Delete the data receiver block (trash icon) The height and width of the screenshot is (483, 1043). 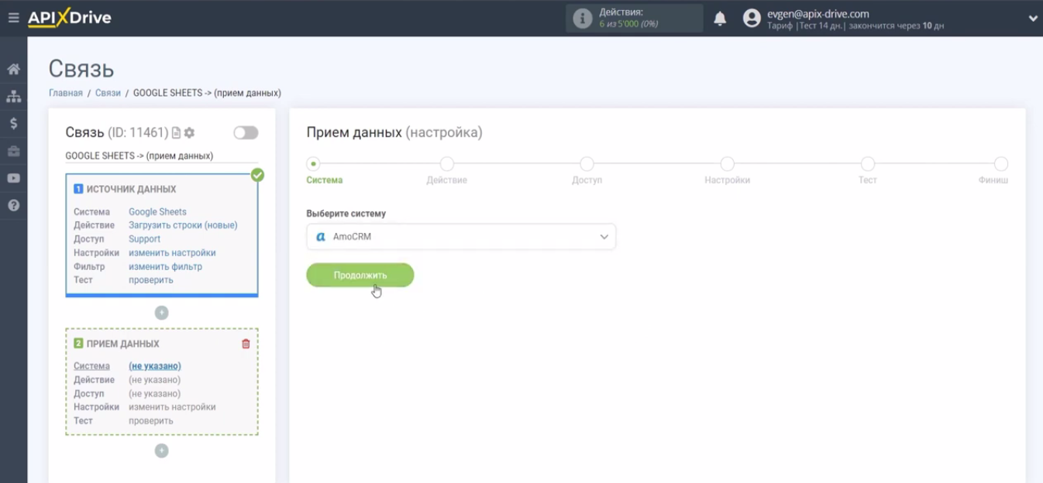point(246,344)
